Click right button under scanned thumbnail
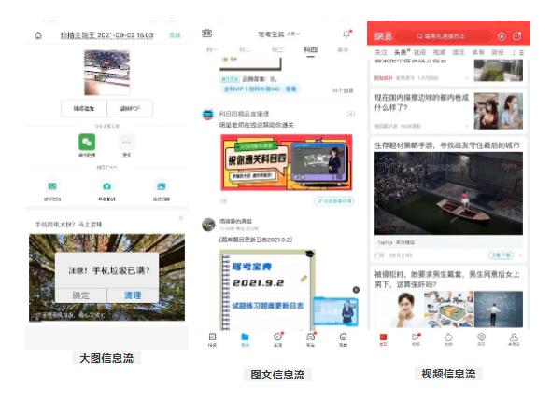Screen dimensions: 551x398 coord(130,109)
